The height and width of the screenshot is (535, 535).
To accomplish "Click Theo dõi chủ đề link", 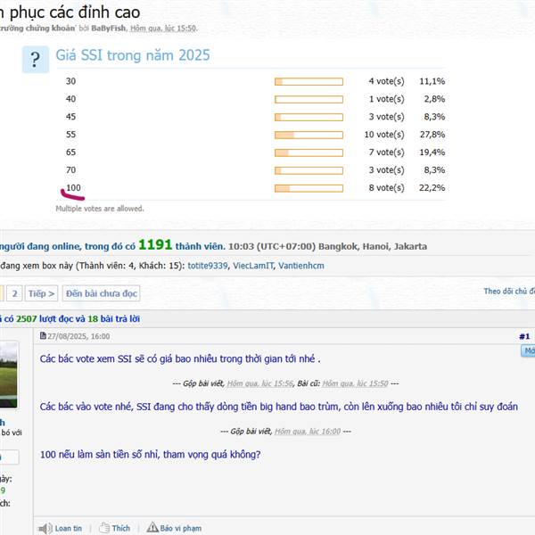I will (x=509, y=291).
